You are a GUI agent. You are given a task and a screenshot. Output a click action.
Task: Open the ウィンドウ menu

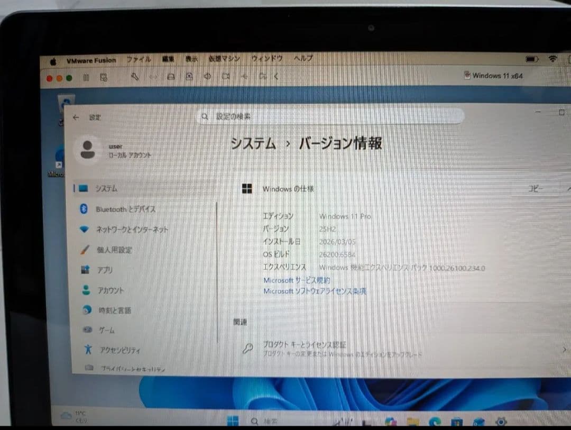pyautogui.click(x=267, y=58)
